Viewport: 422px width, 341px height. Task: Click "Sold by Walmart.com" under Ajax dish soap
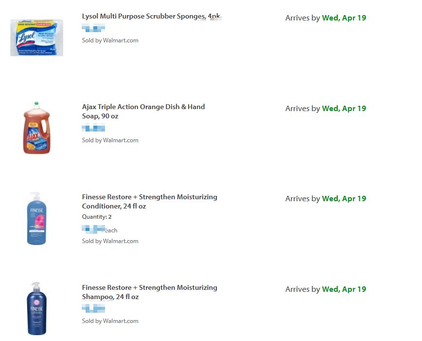(x=110, y=140)
